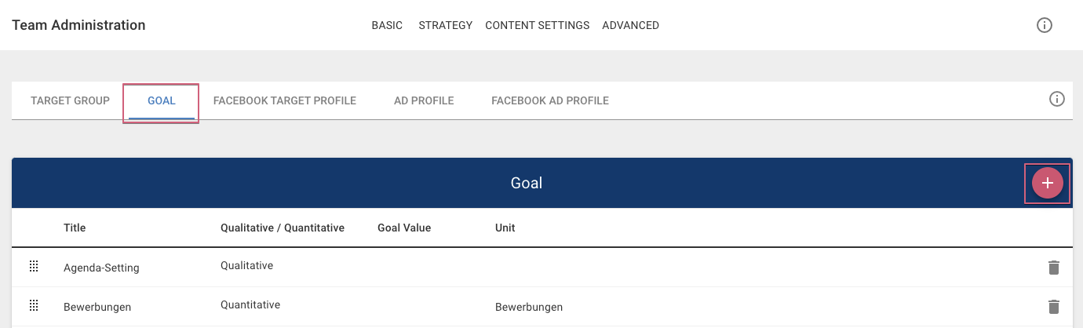The image size is (1083, 328).
Task: Delete the Bewerbungen goal with trash icon
Action: pyautogui.click(x=1054, y=307)
